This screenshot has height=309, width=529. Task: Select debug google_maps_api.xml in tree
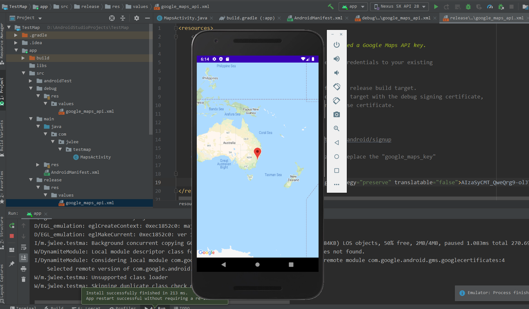[x=90, y=111]
